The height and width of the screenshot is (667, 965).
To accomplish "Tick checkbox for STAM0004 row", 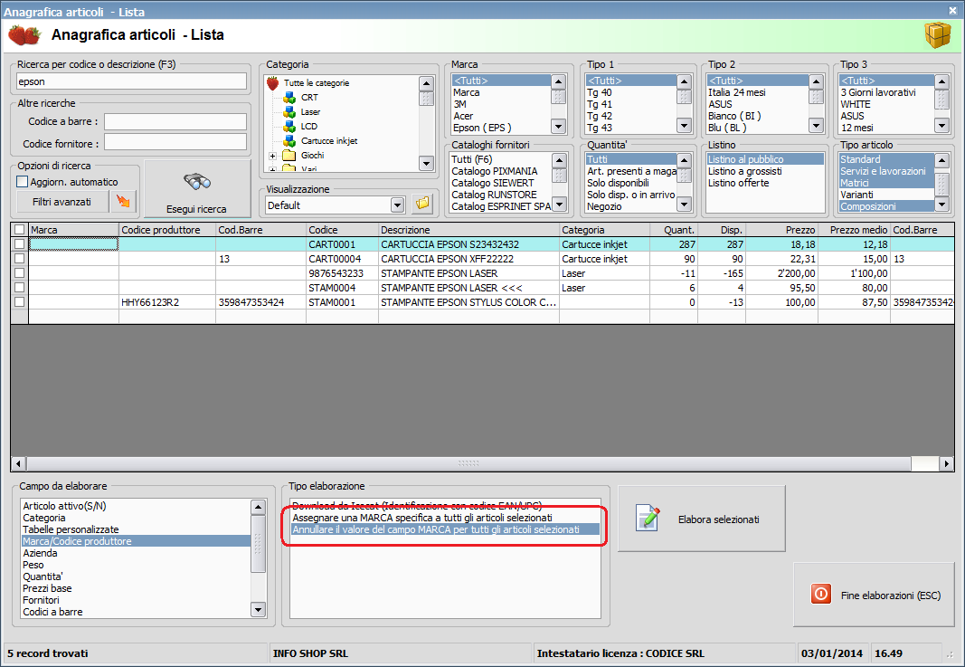I will (x=20, y=288).
